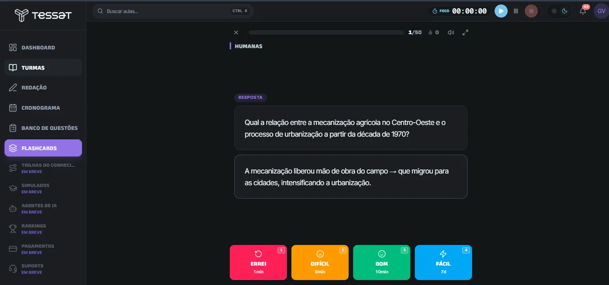Rate the card as Fácil

click(443, 263)
